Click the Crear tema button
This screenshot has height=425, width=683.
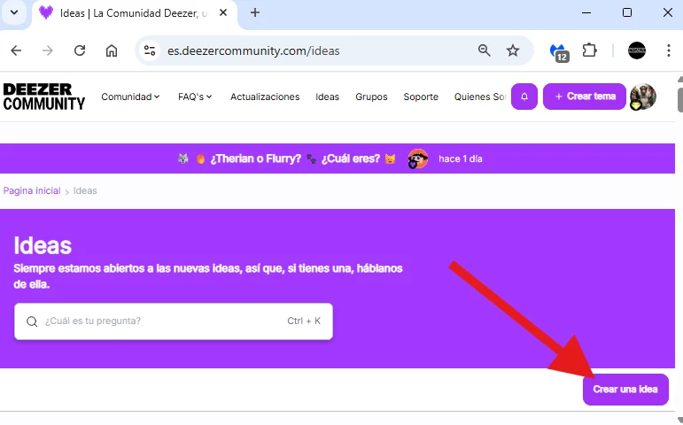pyautogui.click(x=584, y=97)
